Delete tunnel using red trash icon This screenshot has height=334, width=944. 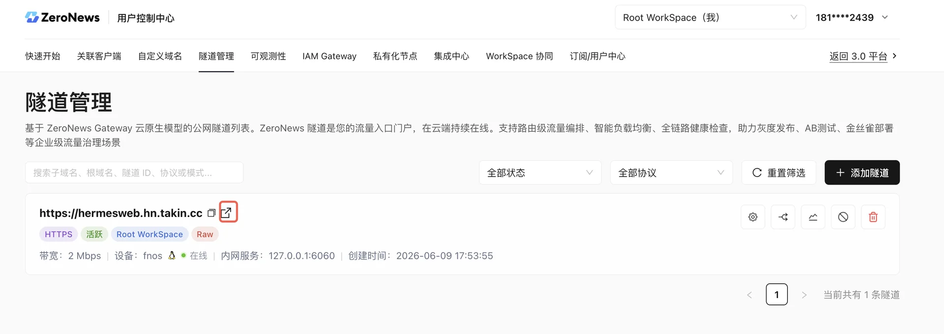873,217
